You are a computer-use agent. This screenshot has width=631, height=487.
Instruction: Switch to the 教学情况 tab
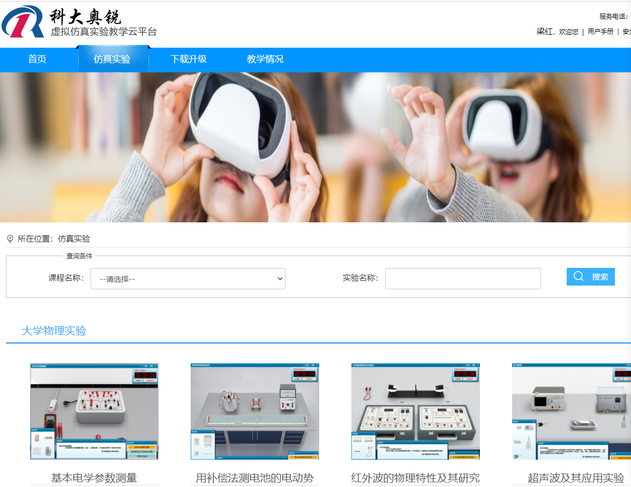tap(265, 59)
